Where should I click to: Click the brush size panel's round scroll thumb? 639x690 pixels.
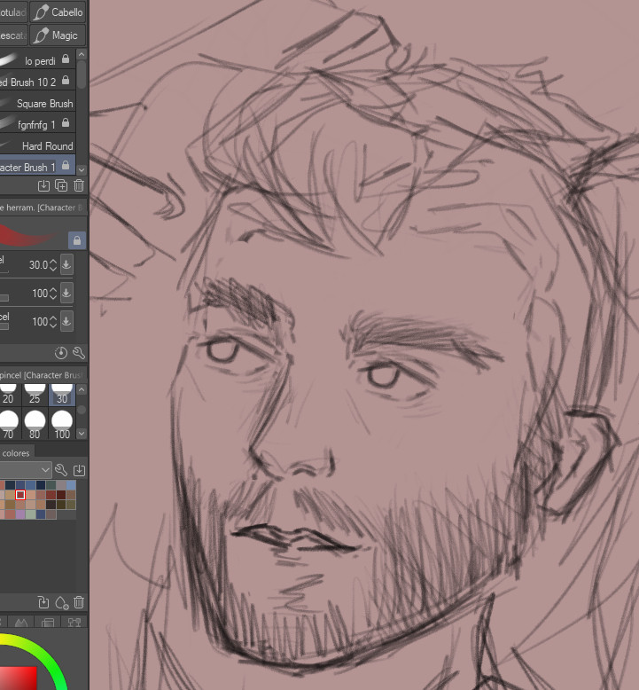pos(82,409)
